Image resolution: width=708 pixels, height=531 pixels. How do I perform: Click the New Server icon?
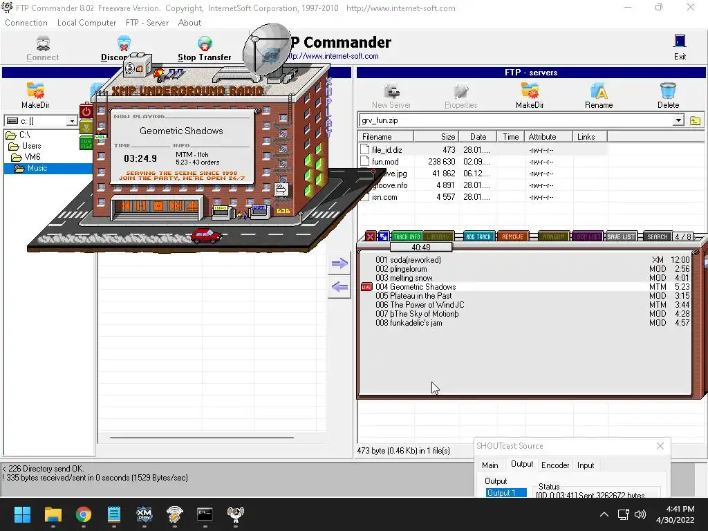[391, 95]
